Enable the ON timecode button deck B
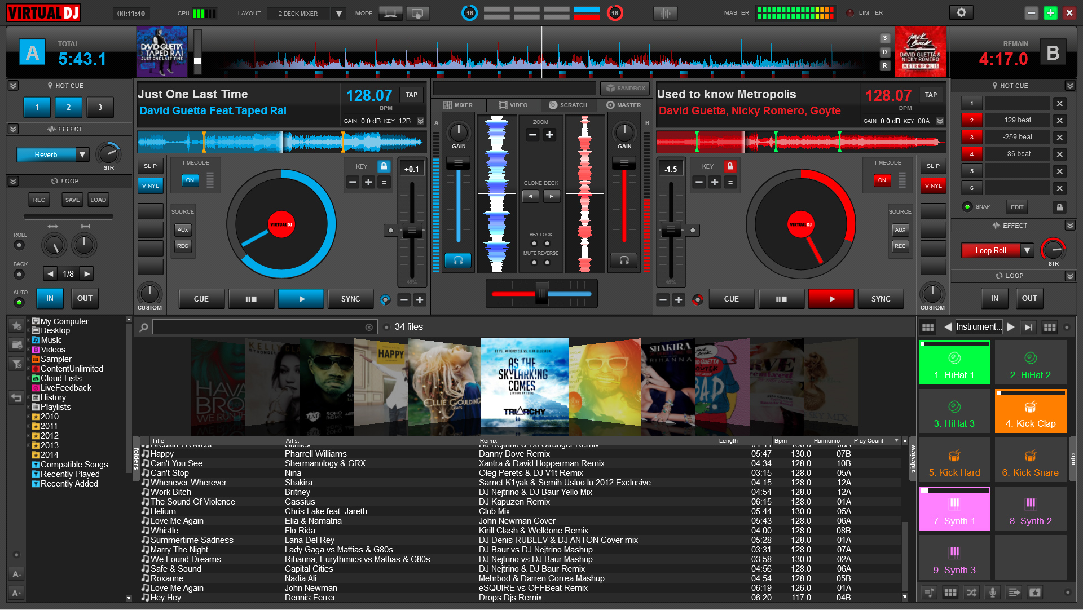This screenshot has width=1083, height=610. coord(881,180)
